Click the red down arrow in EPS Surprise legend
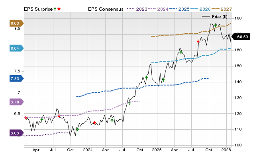255x152 pixels. click(59, 9)
